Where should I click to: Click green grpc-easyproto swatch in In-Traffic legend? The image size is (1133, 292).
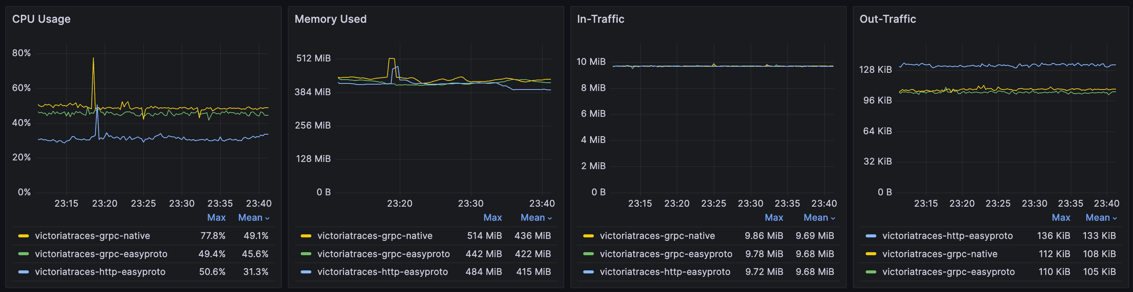point(588,254)
